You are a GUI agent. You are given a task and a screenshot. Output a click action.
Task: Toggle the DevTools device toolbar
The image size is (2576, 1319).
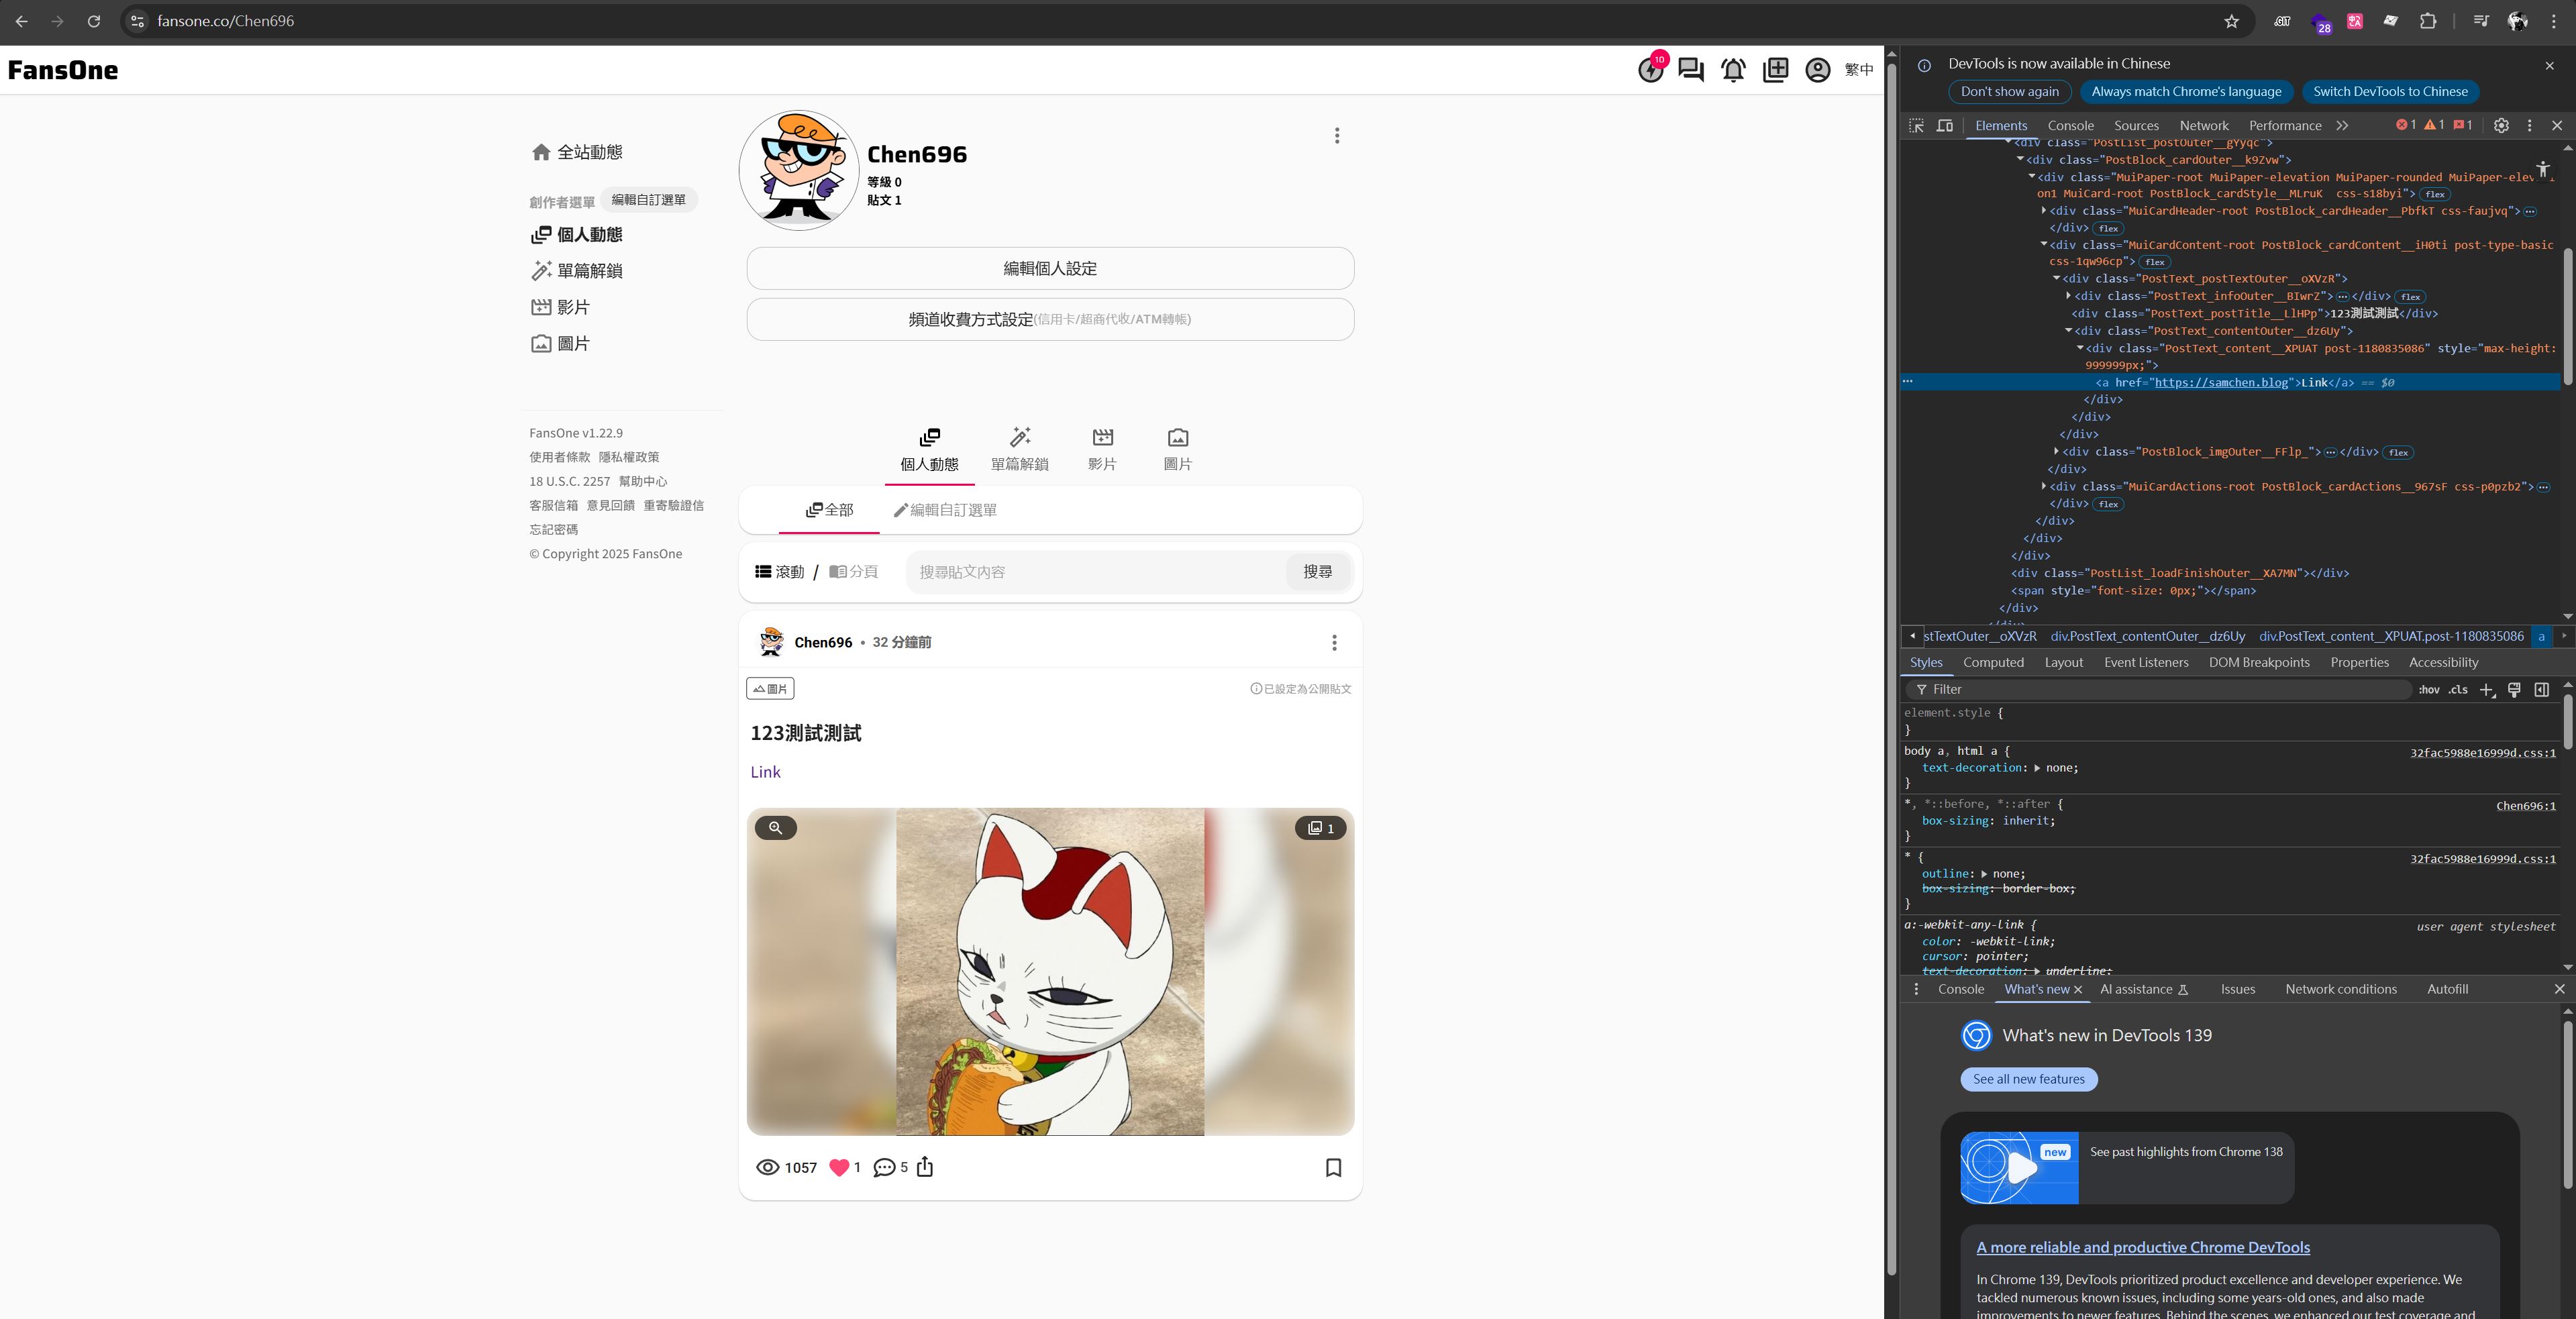pyautogui.click(x=1945, y=126)
